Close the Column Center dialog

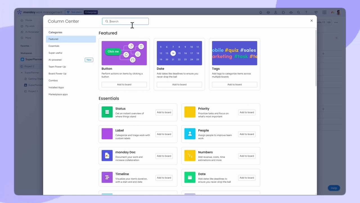point(311,21)
